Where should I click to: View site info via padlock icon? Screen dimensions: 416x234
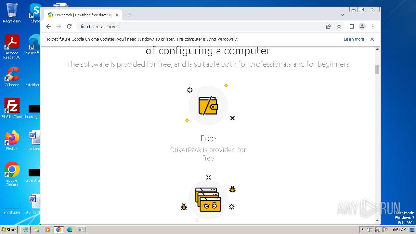click(x=82, y=27)
